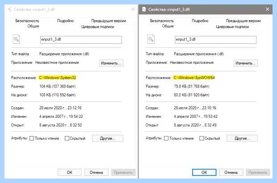The width and height of the screenshot is (277, 183).
Task: Click "Изменить..." in the SysWOW64 window
Action: click(246, 63)
